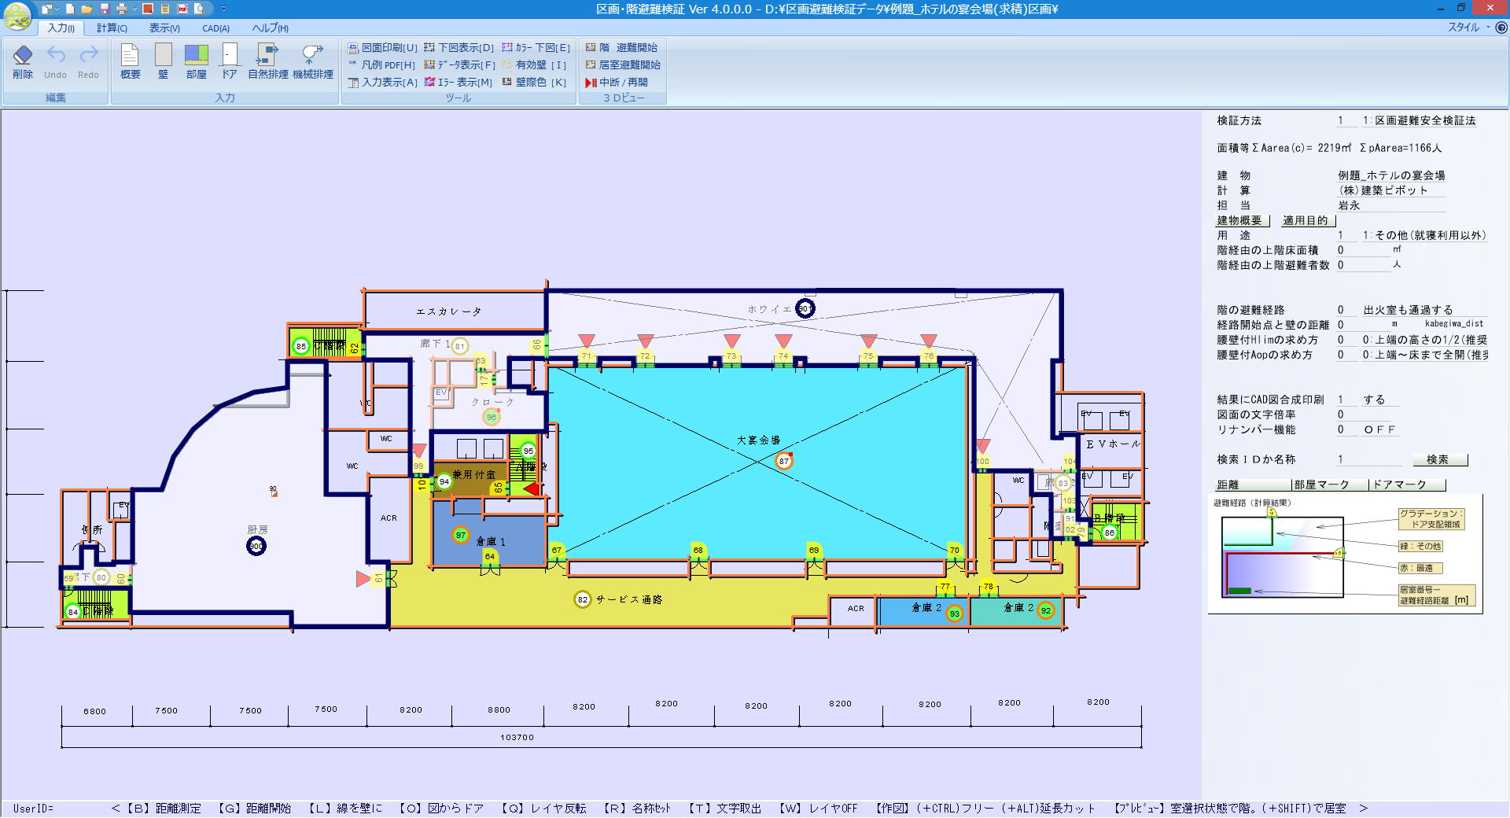This screenshot has width=1510, height=818.
Task: Choose the 部屋 room tool
Action: (x=196, y=61)
